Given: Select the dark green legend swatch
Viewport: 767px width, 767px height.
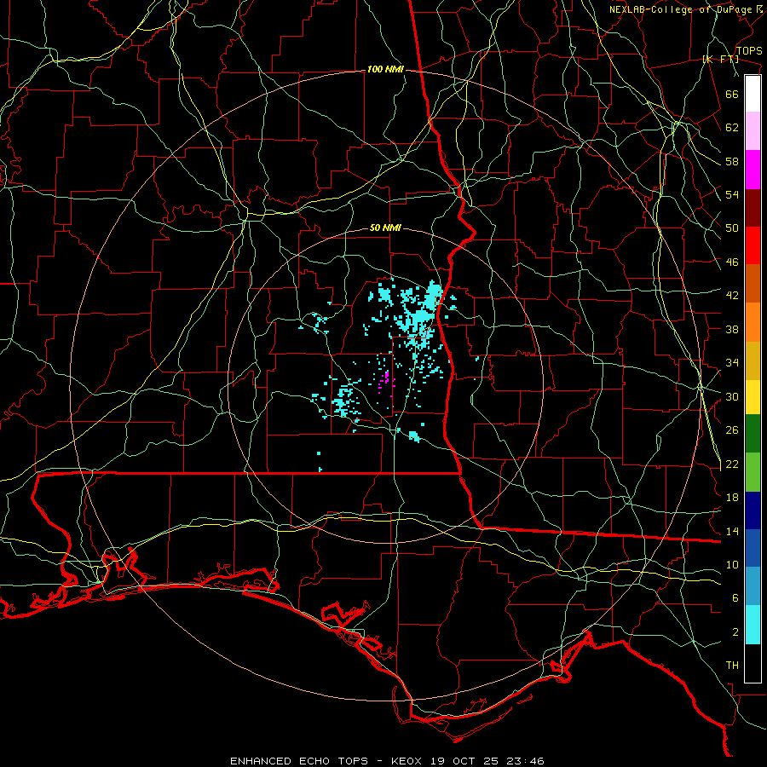Looking at the screenshot, I should click(753, 434).
